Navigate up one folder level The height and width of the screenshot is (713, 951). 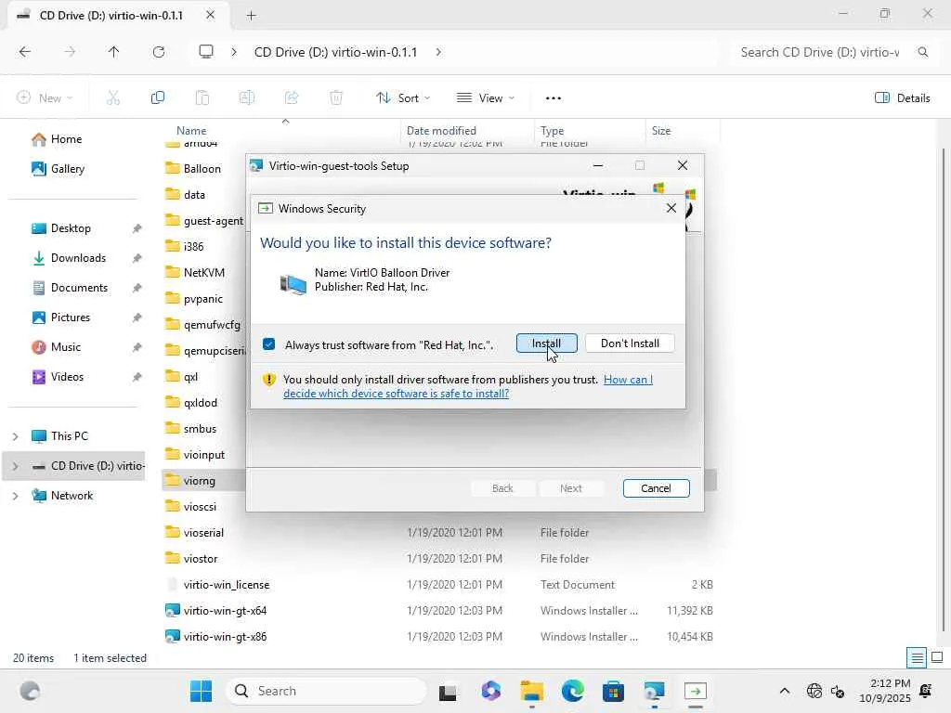113,52
